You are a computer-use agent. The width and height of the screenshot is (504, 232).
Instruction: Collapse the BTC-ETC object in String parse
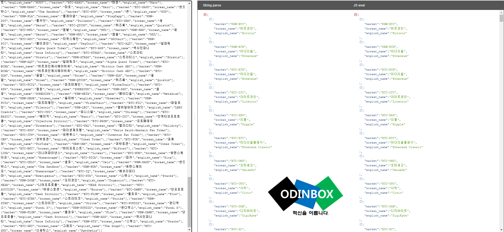click(210, 133)
